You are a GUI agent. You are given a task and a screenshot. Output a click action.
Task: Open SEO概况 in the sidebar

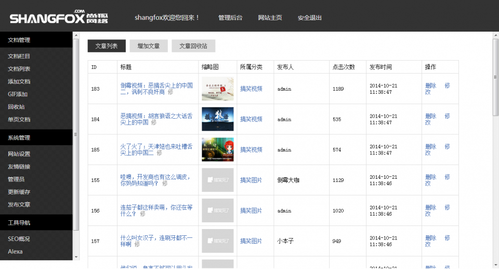point(19,239)
